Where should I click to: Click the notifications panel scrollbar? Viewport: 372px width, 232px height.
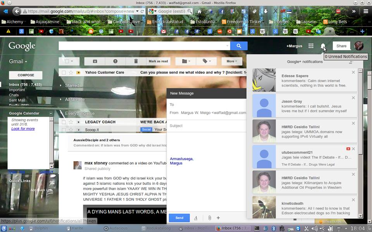click(360, 143)
